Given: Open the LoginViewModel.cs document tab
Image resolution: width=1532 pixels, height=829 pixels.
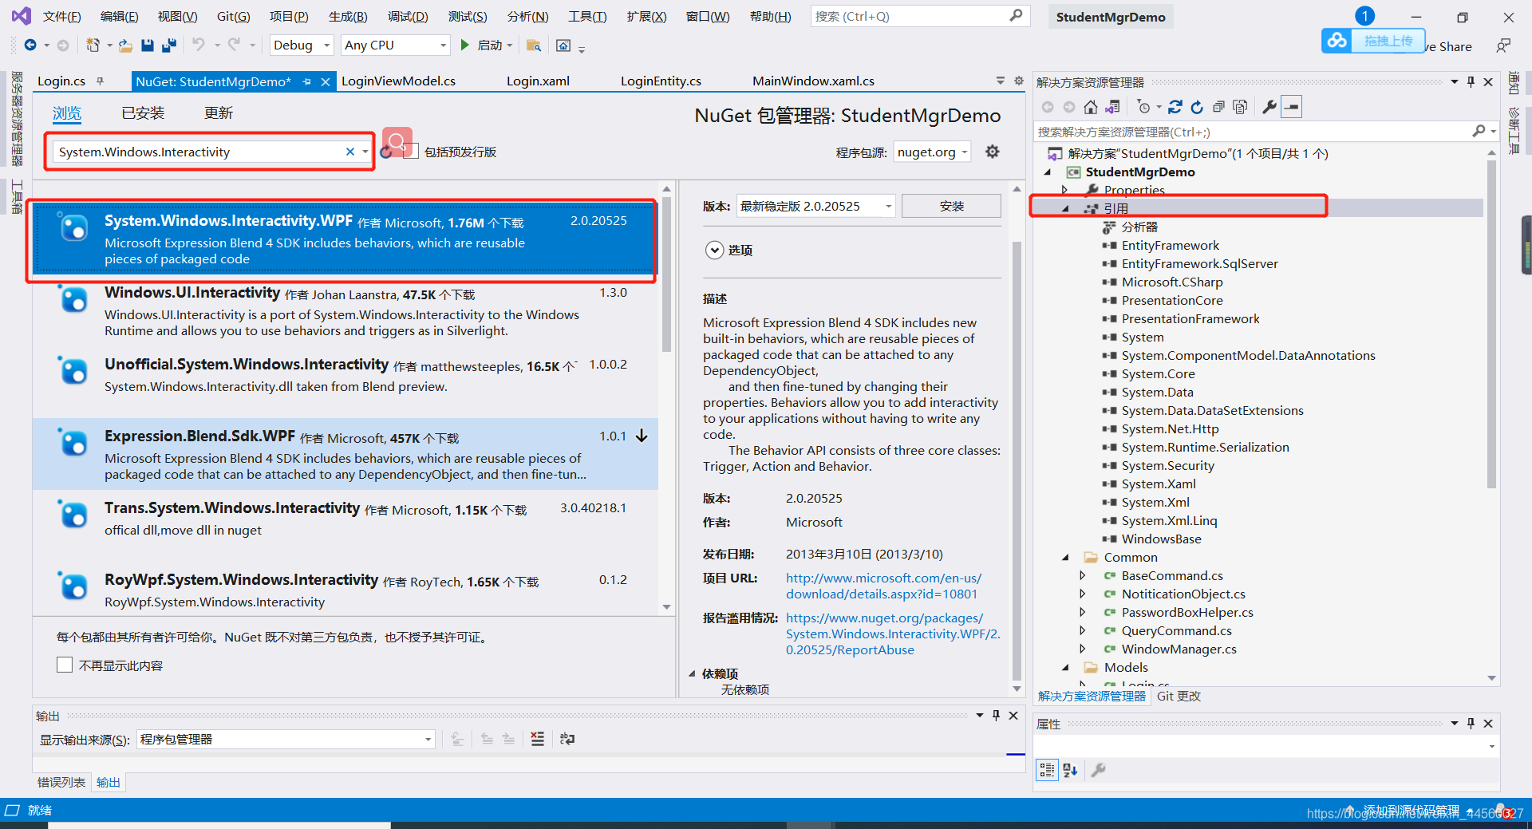Looking at the screenshot, I should tap(398, 81).
